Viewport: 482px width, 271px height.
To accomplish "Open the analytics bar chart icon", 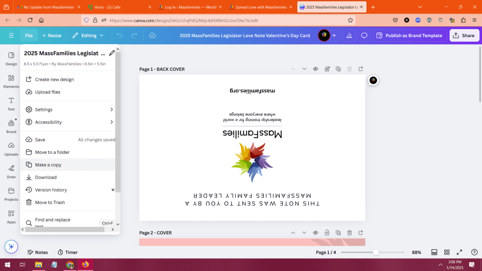I will pos(349,35).
